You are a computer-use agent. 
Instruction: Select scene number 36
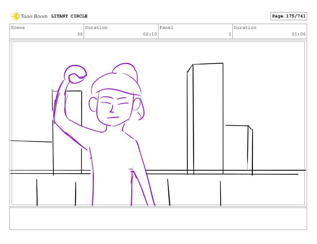coord(80,34)
